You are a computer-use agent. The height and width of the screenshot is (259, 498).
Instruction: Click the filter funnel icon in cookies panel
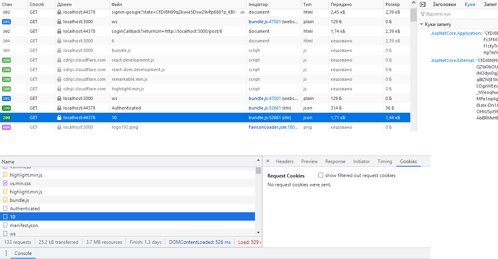point(422,14)
